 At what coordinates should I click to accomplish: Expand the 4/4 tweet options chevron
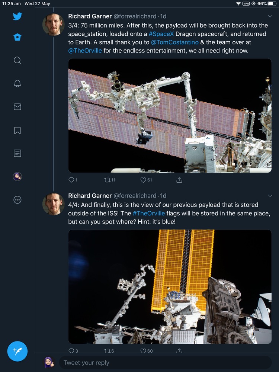click(x=270, y=196)
